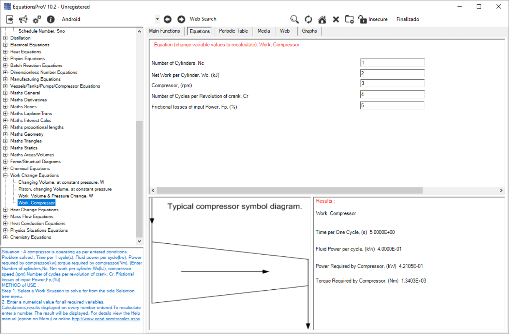Screen dimensions: 509x334
Task: Open the Android dropdown arrow
Action: click(157, 19)
